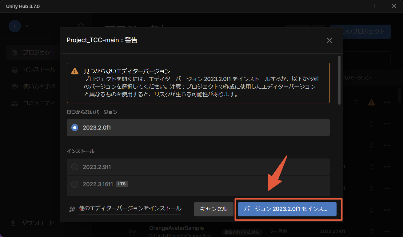The height and width of the screenshot is (237, 403).
Task: Click the new project button behind the dialog
Action: [366, 32]
